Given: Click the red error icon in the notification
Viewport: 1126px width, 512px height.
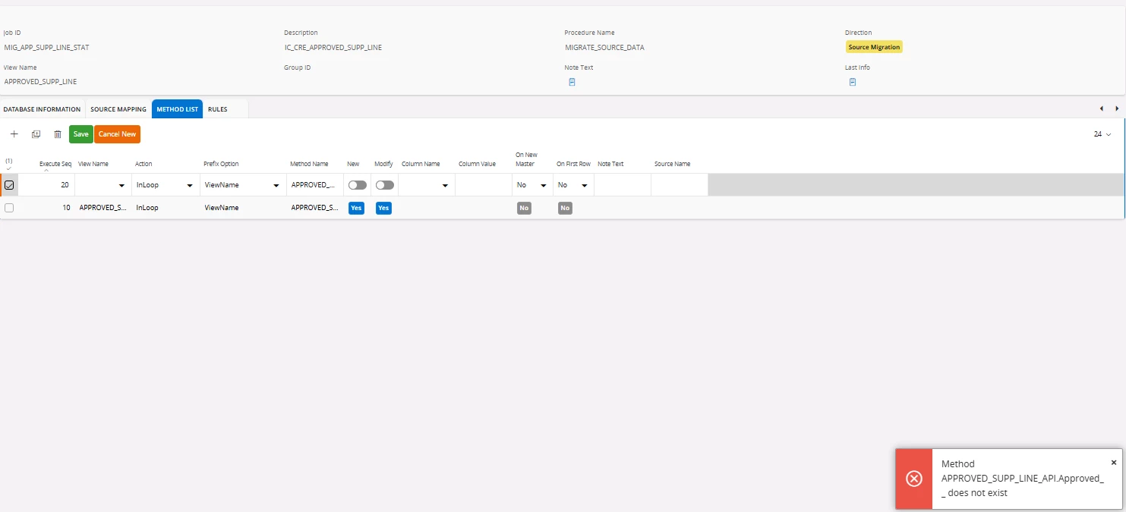Looking at the screenshot, I should coord(914,479).
